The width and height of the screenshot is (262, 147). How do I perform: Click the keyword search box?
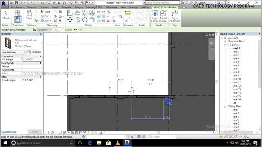pyautogui.click(x=163, y=3)
